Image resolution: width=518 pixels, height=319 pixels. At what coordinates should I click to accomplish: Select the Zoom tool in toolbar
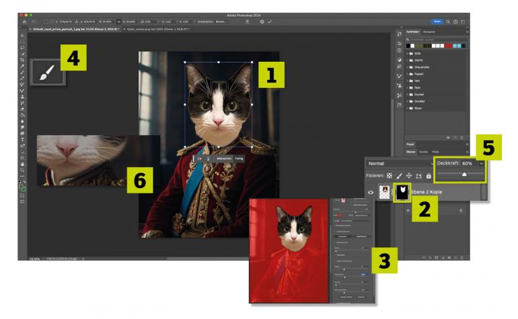pos(22,169)
